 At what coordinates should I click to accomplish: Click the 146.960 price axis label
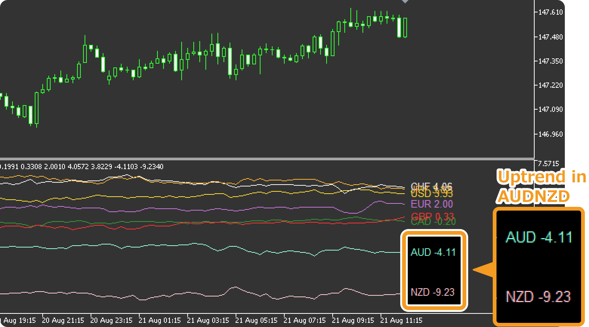pos(551,134)
